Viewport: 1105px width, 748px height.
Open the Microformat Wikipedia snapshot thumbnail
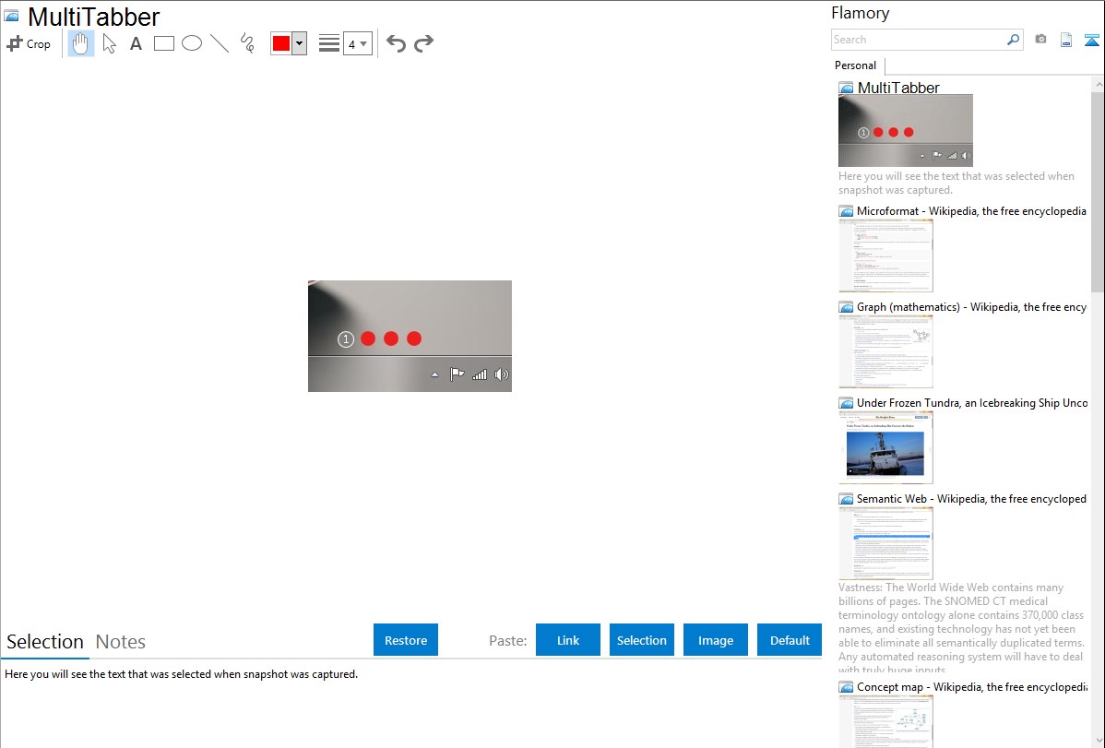pos(885,255)
